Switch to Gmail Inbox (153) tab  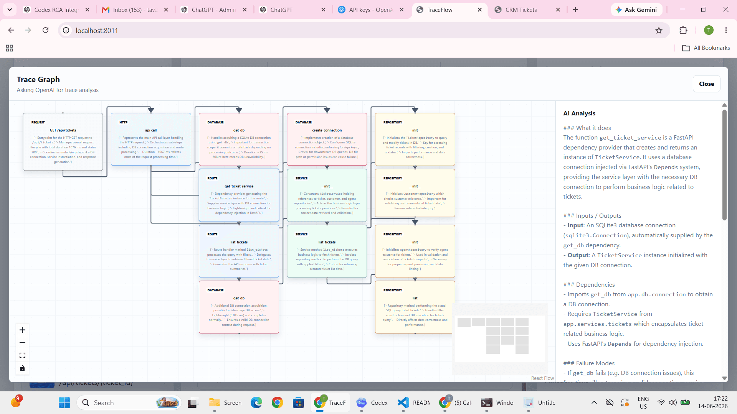(135, 10)
